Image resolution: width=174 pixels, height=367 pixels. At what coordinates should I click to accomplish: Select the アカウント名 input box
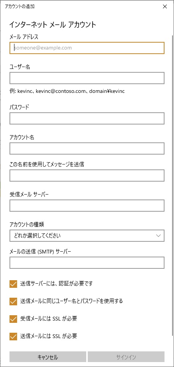click(x=87, y=148)
